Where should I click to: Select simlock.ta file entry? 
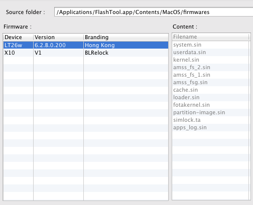tap(210, 120)
